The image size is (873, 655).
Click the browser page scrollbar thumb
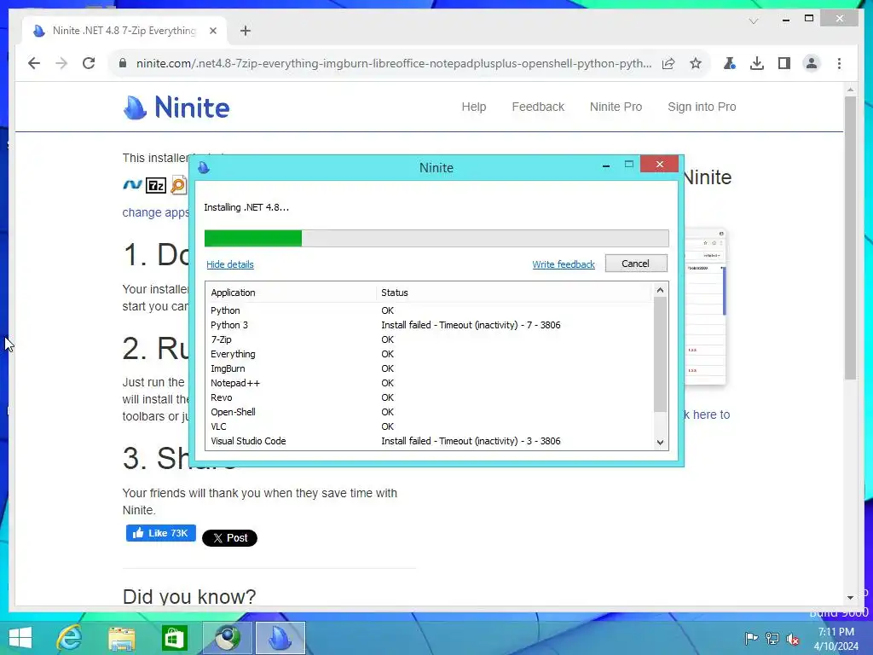(850, 238)
